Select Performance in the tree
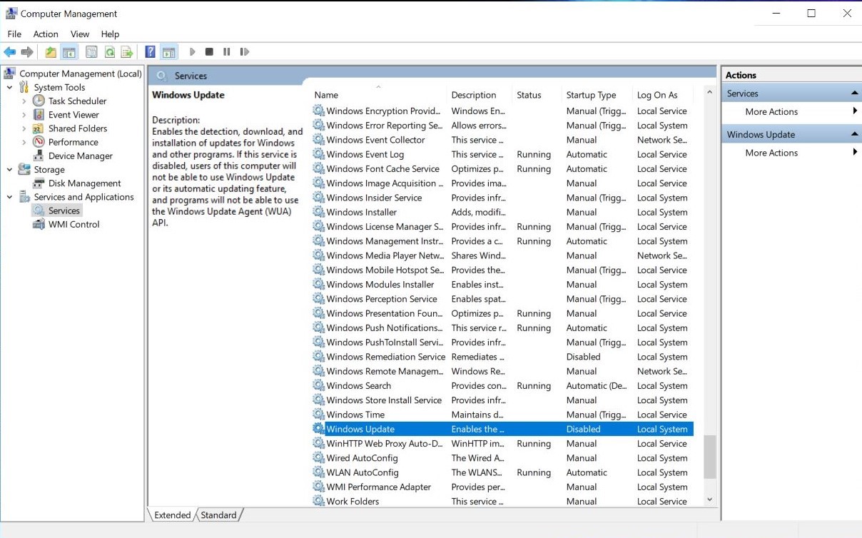The image size is (862, 538). [73, 142]
